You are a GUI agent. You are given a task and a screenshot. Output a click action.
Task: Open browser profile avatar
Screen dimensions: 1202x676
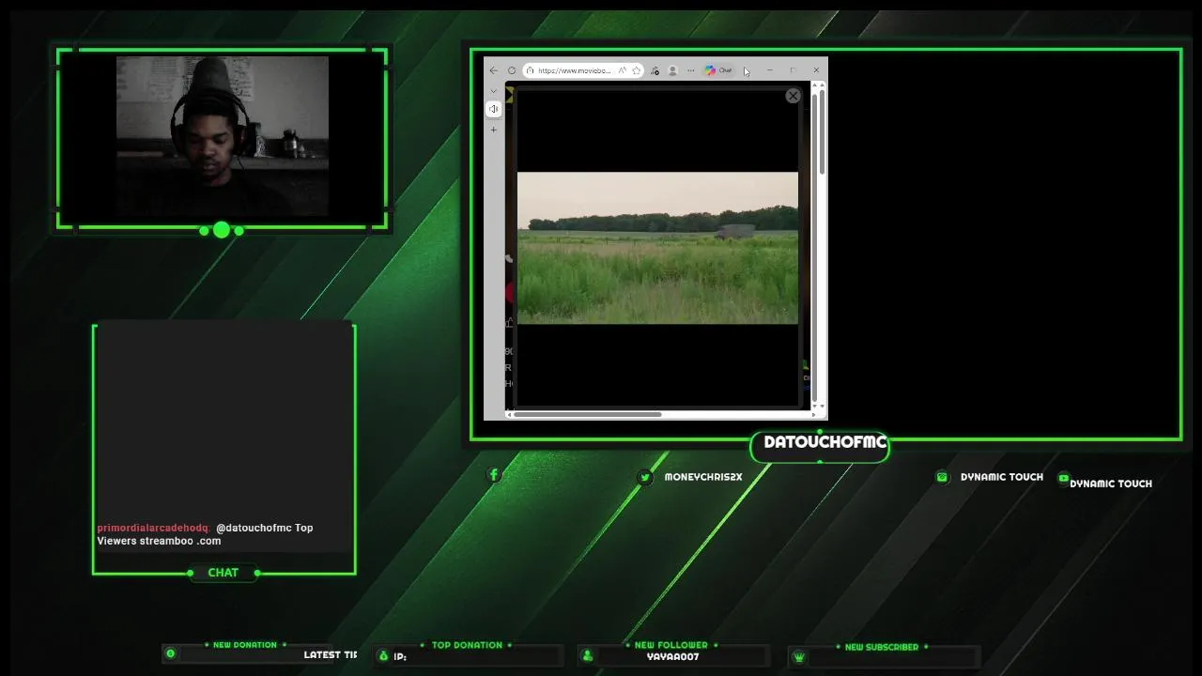(x=672, y=70)
